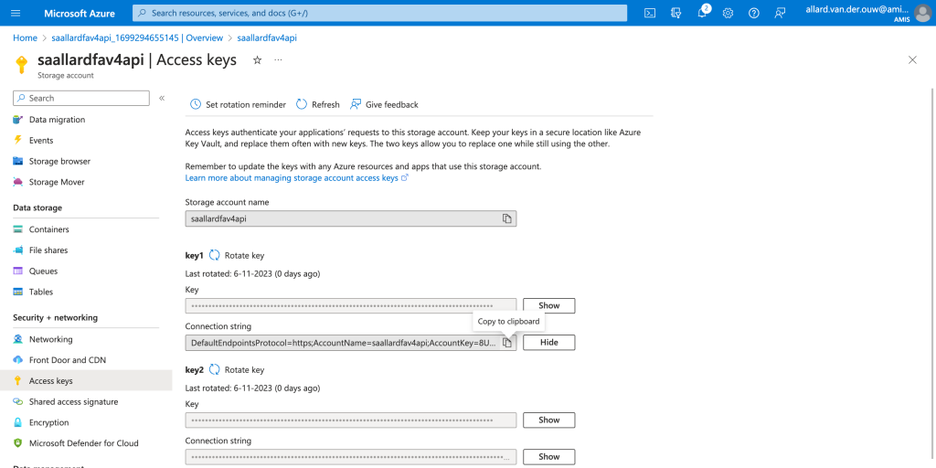Click the Storage account name field
Screen dimensions: 936x468
(x=350, y=218)
